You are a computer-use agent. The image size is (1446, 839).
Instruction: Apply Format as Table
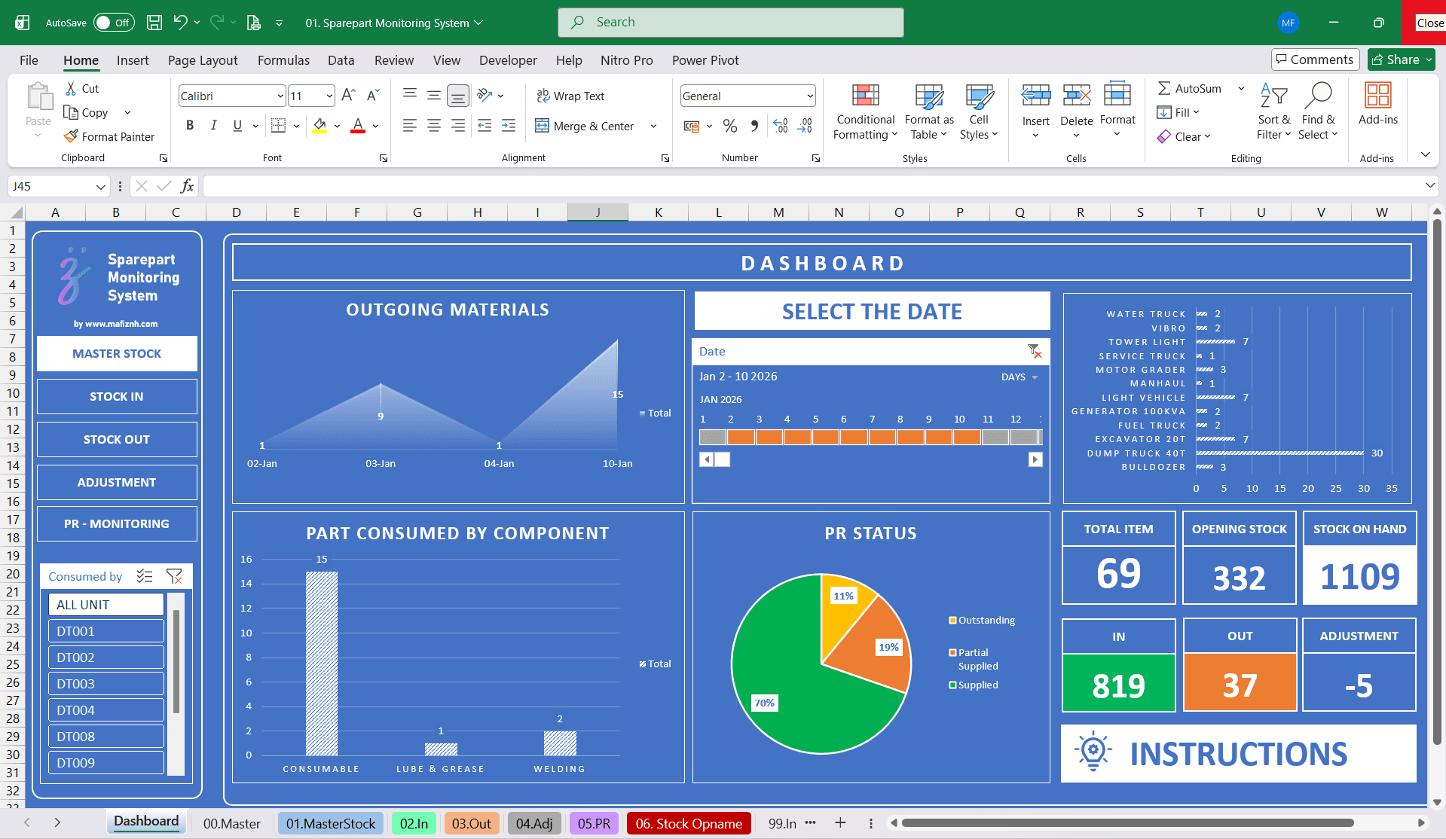point(928,111)
